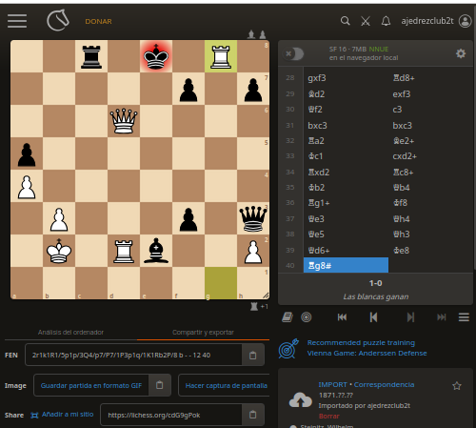Open the search magnifier icon
Screen dimensions: 476x428
click(x=346, y=21)
